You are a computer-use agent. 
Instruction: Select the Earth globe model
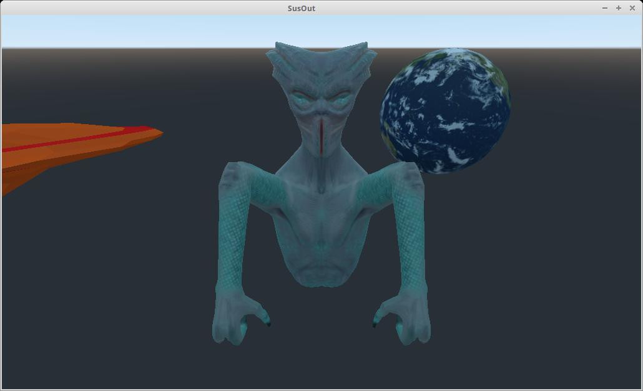[x=445, y=110]
